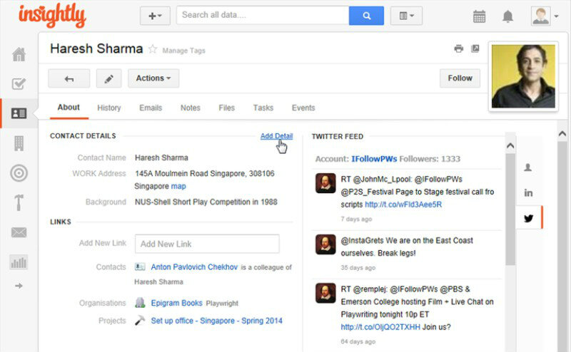Expand the Actions dropdown

pyautogui.click(x=153, y=78)
